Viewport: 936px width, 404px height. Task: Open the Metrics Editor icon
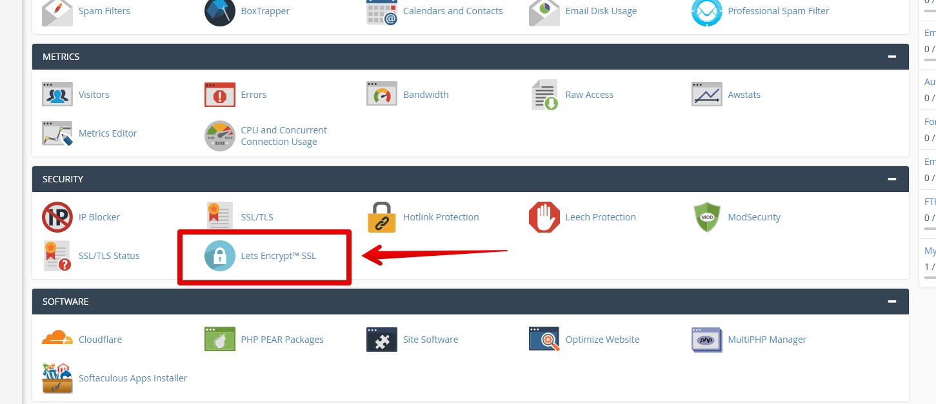pyautogui.click(x=57, y=133)
